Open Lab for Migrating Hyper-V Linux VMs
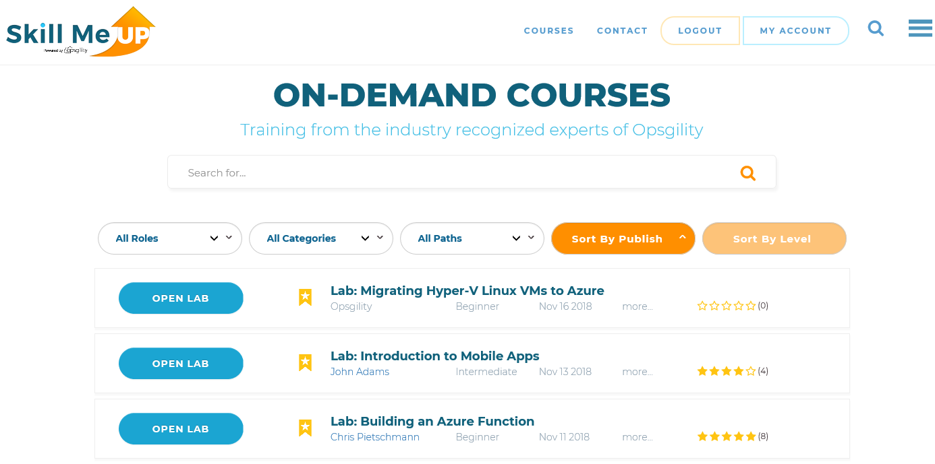Screen dimensions: 935x464 pyautogui.click(x=181, y=298)
